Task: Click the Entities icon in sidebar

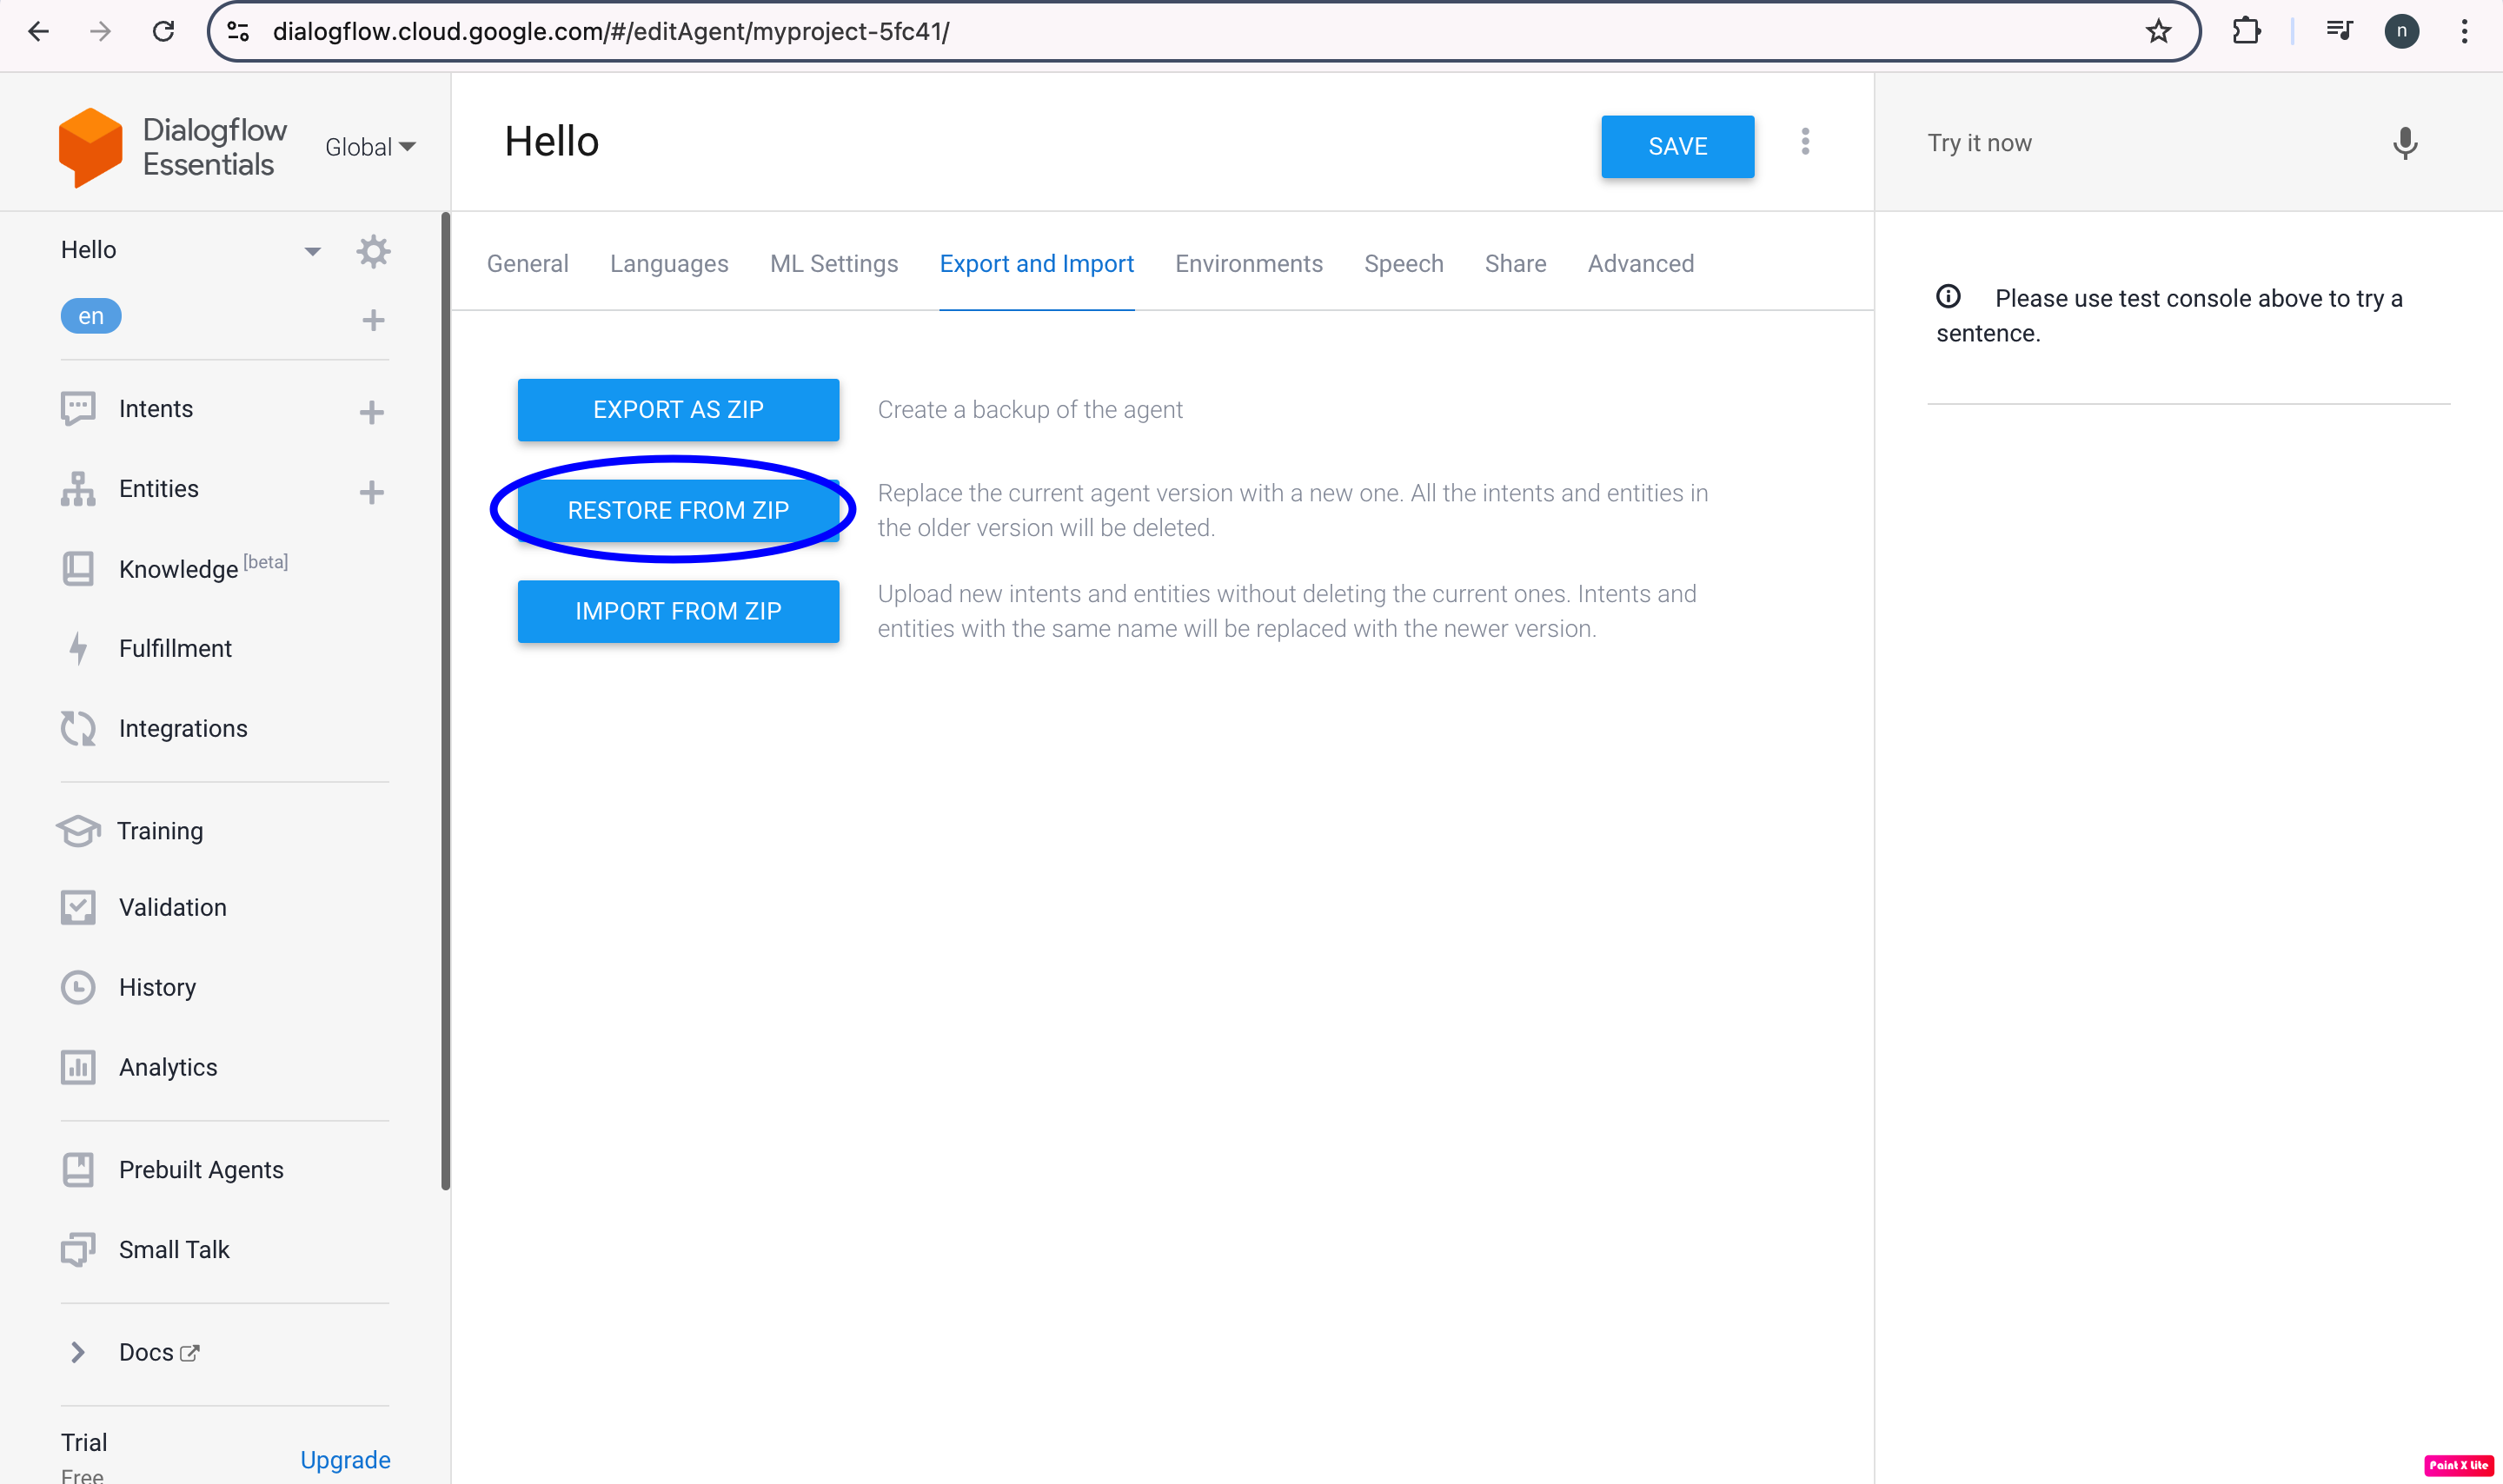Action: click(x=79, y=489)
